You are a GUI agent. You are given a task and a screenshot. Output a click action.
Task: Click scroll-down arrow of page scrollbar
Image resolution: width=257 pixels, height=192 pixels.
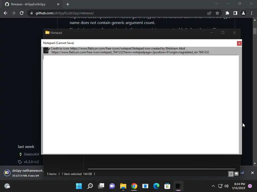255,163
